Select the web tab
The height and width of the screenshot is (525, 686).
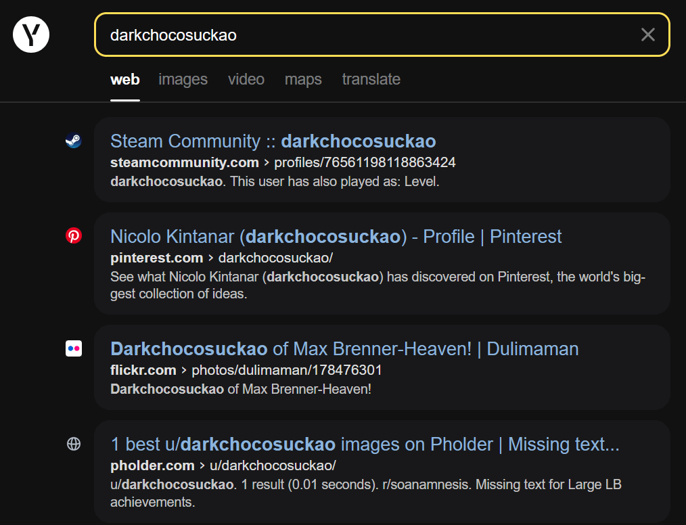coord(124,79)
